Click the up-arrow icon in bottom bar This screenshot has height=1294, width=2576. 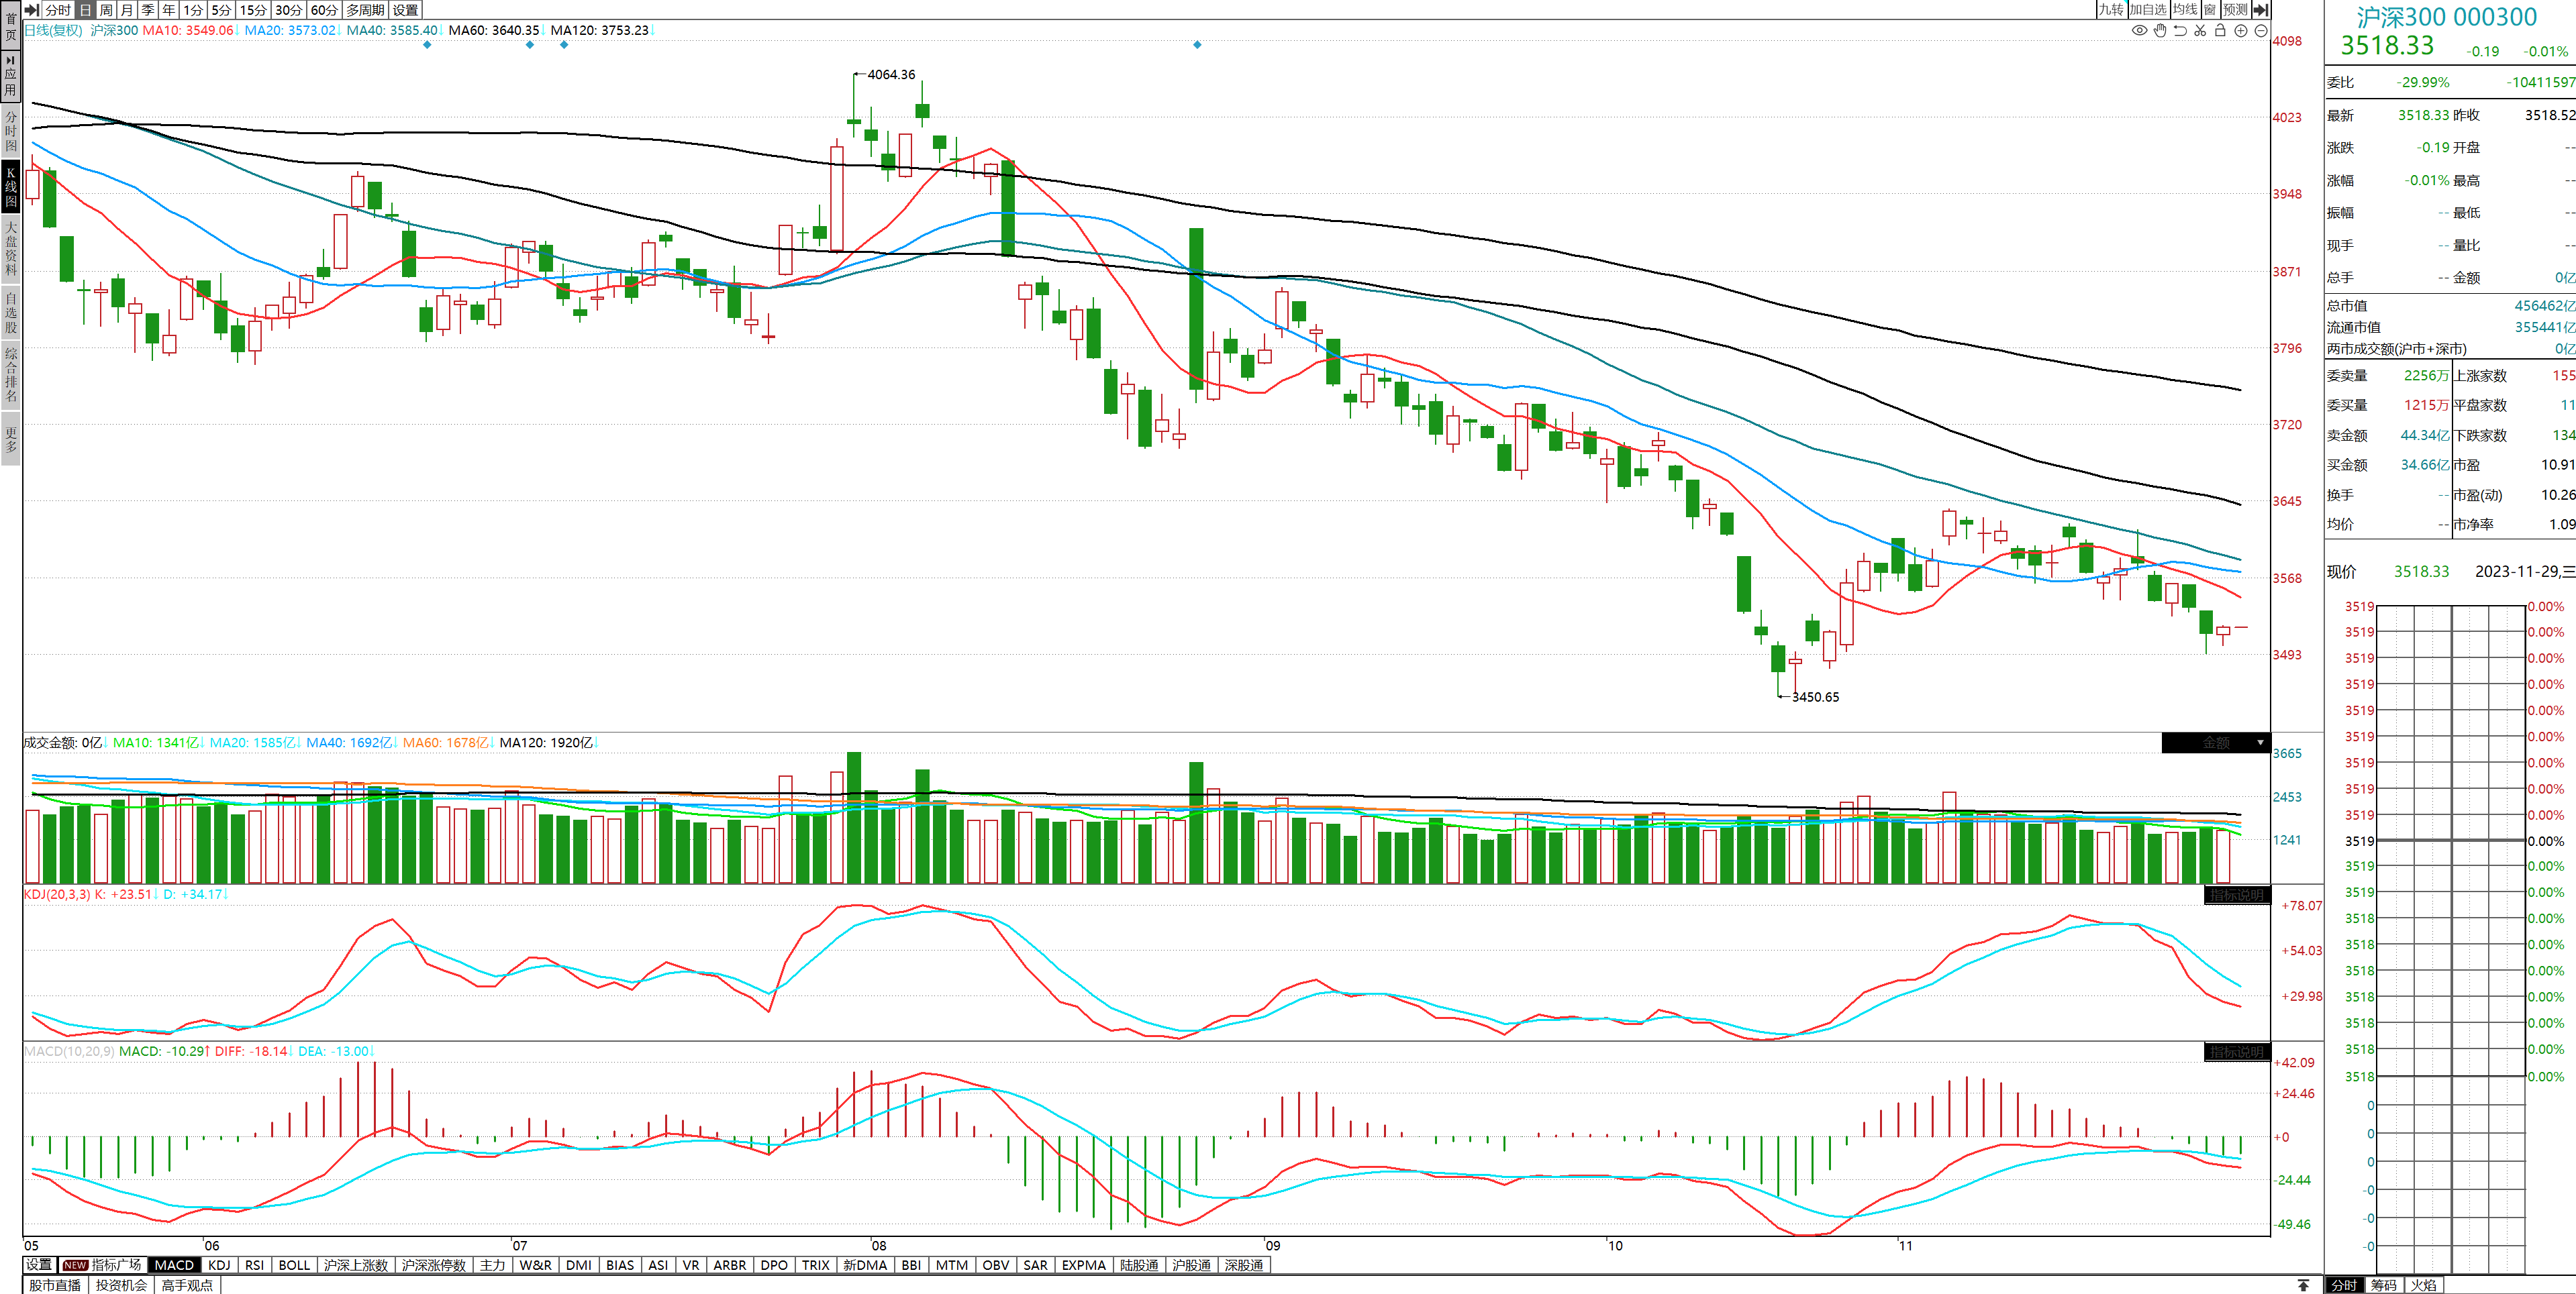tap(2303, 1285)
